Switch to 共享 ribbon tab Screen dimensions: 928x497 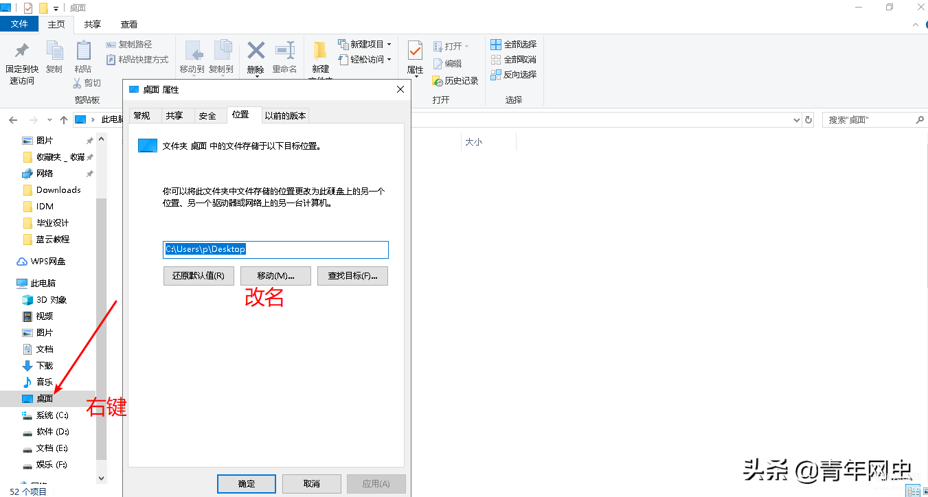(93, 24)
